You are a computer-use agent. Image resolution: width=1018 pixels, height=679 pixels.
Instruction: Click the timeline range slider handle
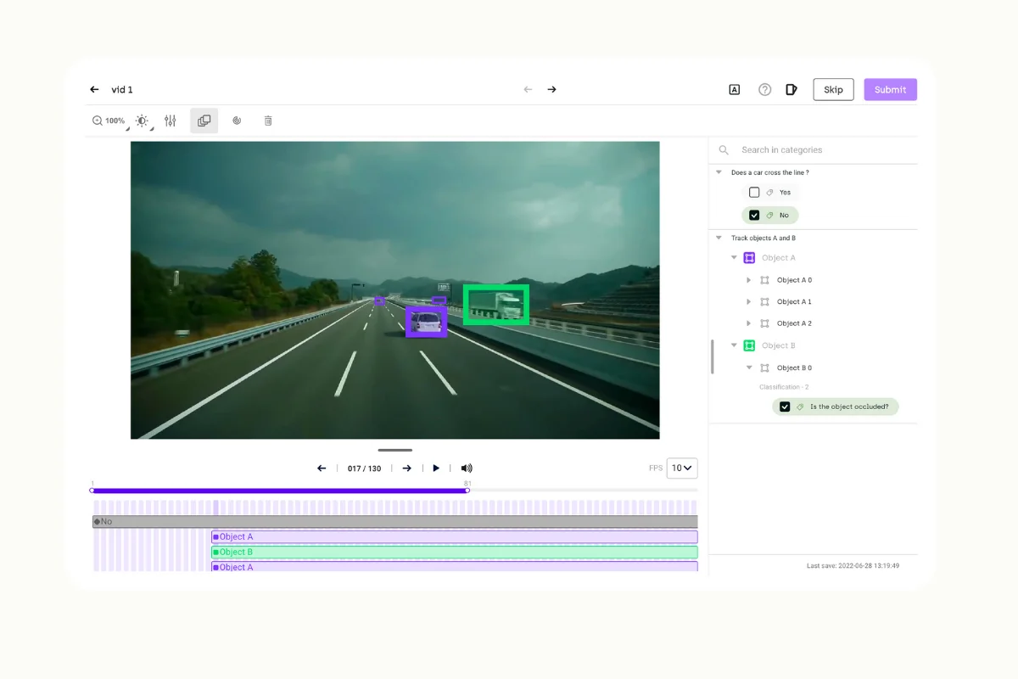click(467, 490)
